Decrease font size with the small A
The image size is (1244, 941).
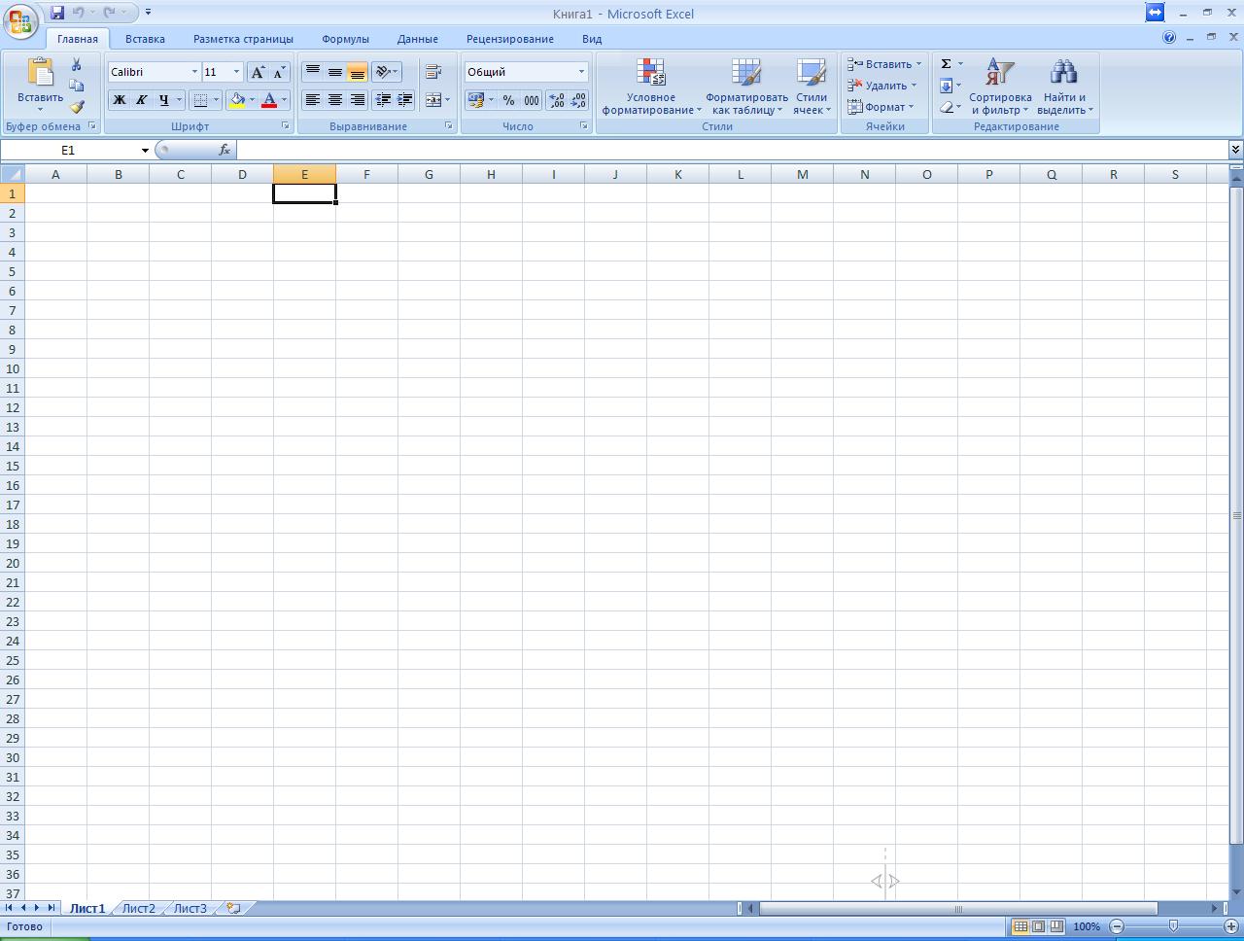pos(279,72)
